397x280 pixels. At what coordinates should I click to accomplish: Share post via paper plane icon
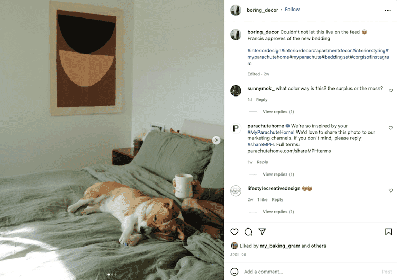pos(262,232)
